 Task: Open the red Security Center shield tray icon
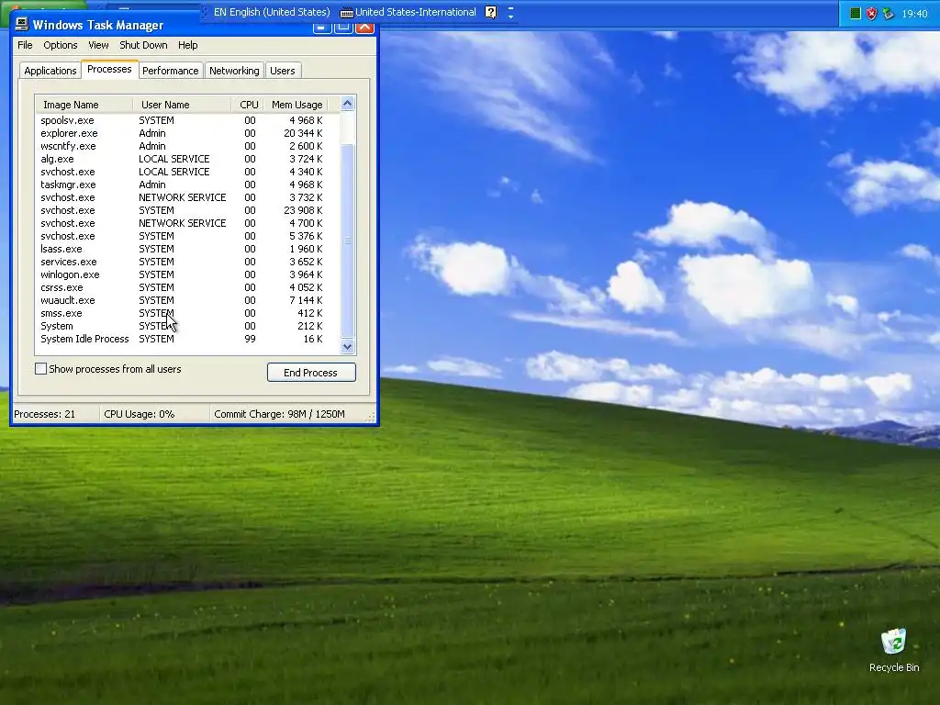click(872, 13)
